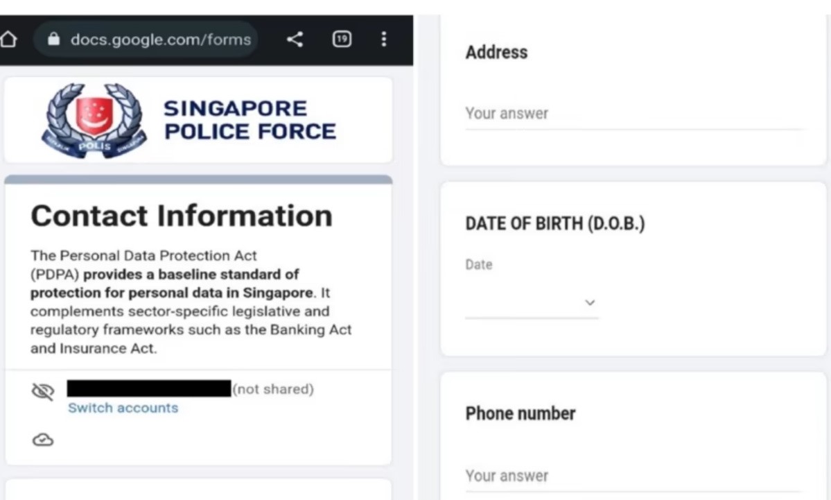The height and width of the screenshot is (500, 831).
Task: Click the cloud saved-draft icon
Action: pos(43,440)
